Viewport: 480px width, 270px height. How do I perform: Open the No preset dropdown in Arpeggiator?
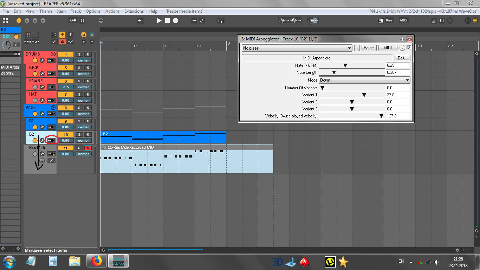(297, 48)
